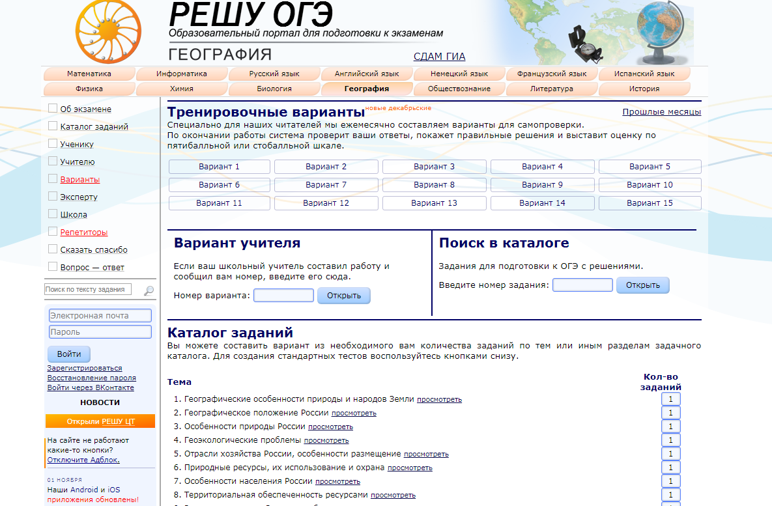Open the Литература subject tab
Image resolution: width=772 pixels, height=506 pixels.
pos(551,89)
